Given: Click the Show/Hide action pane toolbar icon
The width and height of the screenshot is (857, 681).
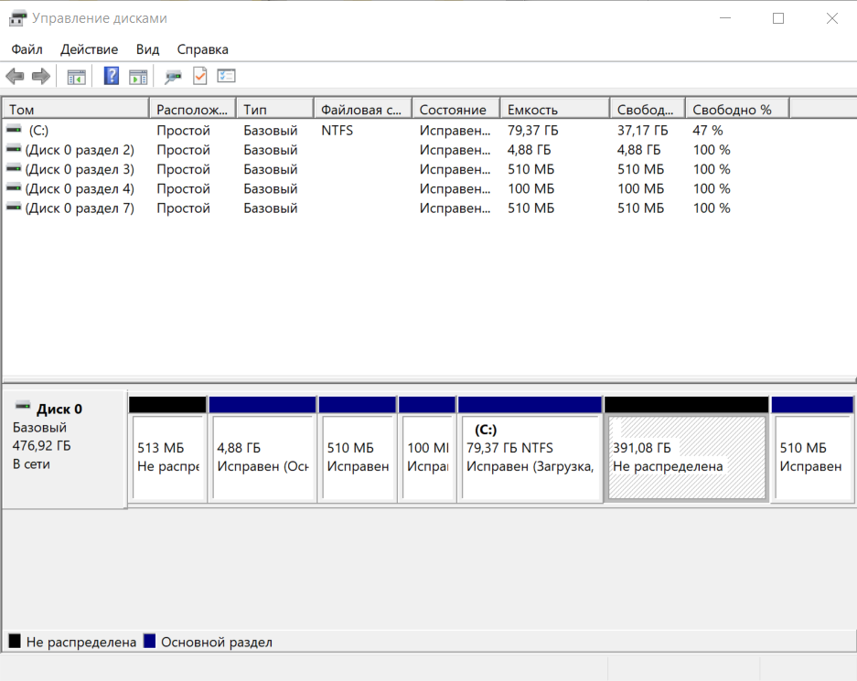Looking at the screenshot, I should click(x=138, y=76).
